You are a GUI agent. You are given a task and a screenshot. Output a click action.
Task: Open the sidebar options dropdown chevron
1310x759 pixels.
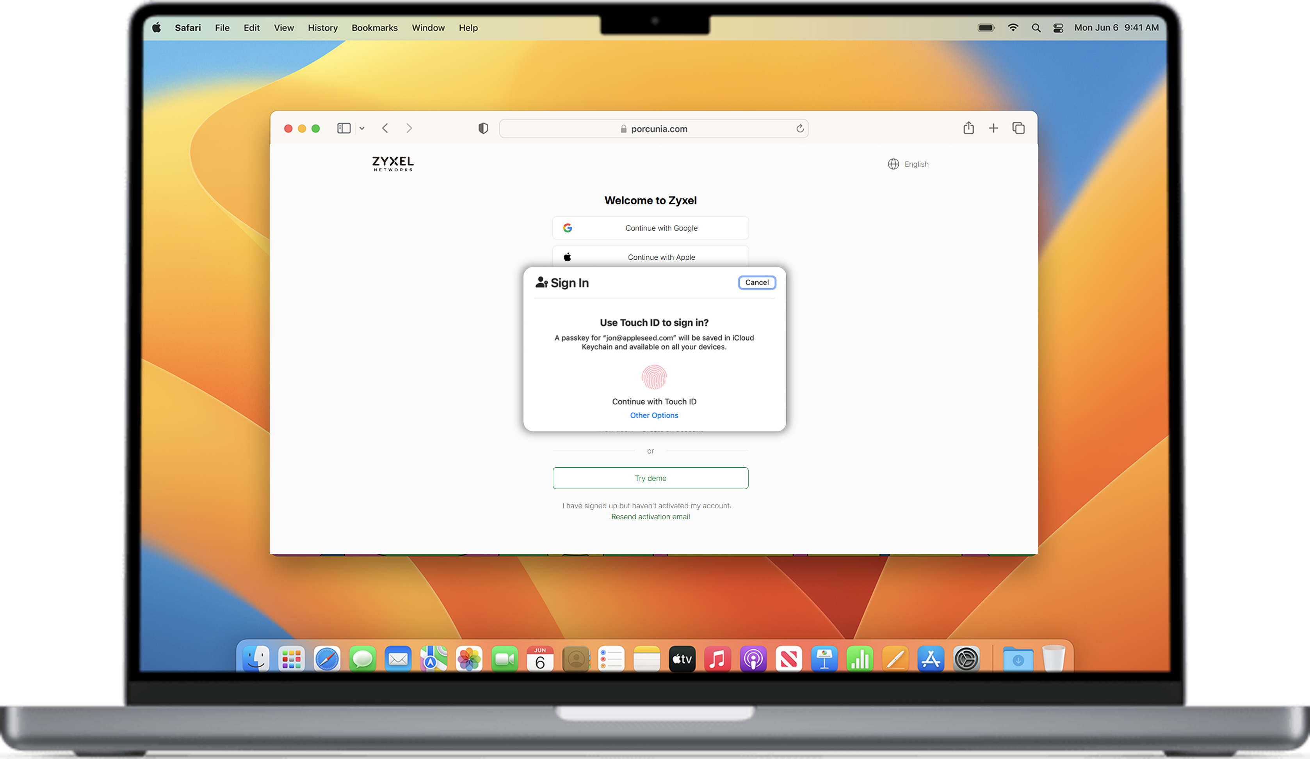tap(362, 128)
